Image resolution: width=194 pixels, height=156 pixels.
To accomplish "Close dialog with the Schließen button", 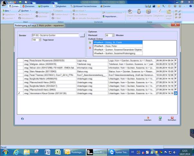I will (x=172, y=119).
